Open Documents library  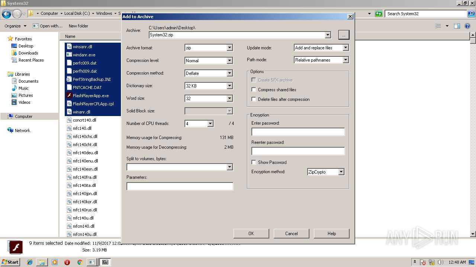[x=28, y=81]
